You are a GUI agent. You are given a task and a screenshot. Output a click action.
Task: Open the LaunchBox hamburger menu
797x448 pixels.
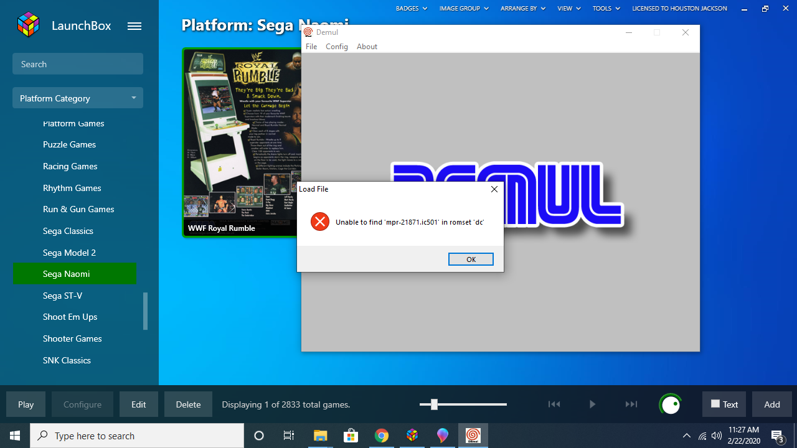pyautogui.click(x=134, y=26)
